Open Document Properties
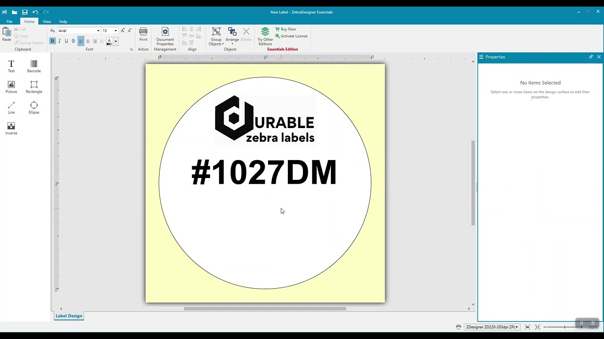Image resolution: width=604 pixels, height=339 pixels. click(x=165, y=37)
